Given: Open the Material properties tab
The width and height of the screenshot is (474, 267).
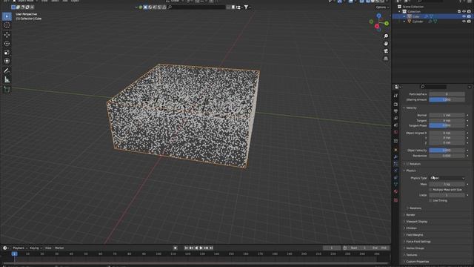Looking at the screenshot, I should coord(395,191).
